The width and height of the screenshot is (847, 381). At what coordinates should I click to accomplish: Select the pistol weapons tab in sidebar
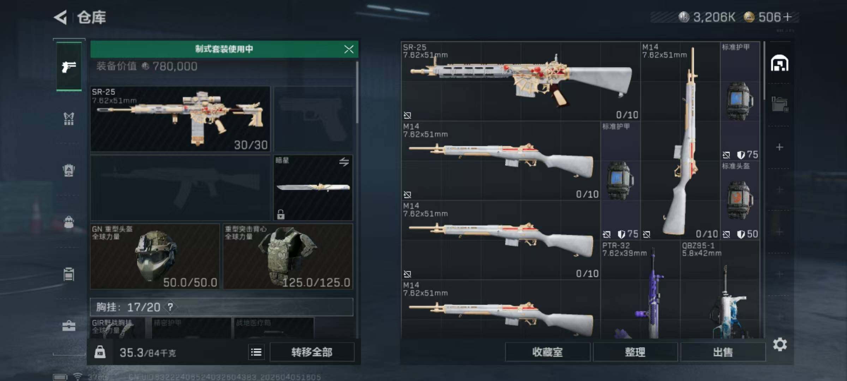click(x=69, y=66)
